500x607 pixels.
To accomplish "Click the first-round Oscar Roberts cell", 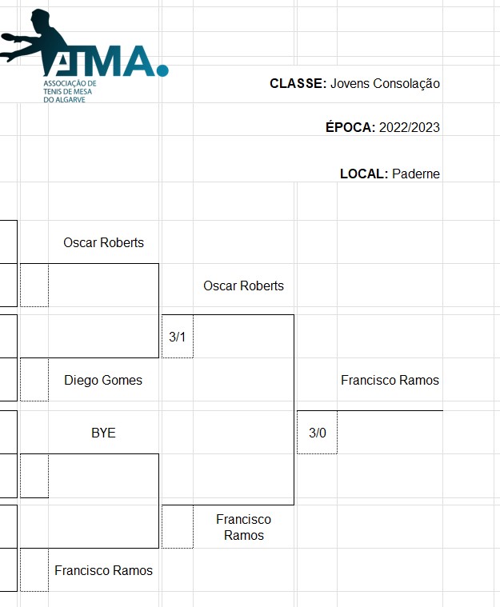I will tap(103, 242).
